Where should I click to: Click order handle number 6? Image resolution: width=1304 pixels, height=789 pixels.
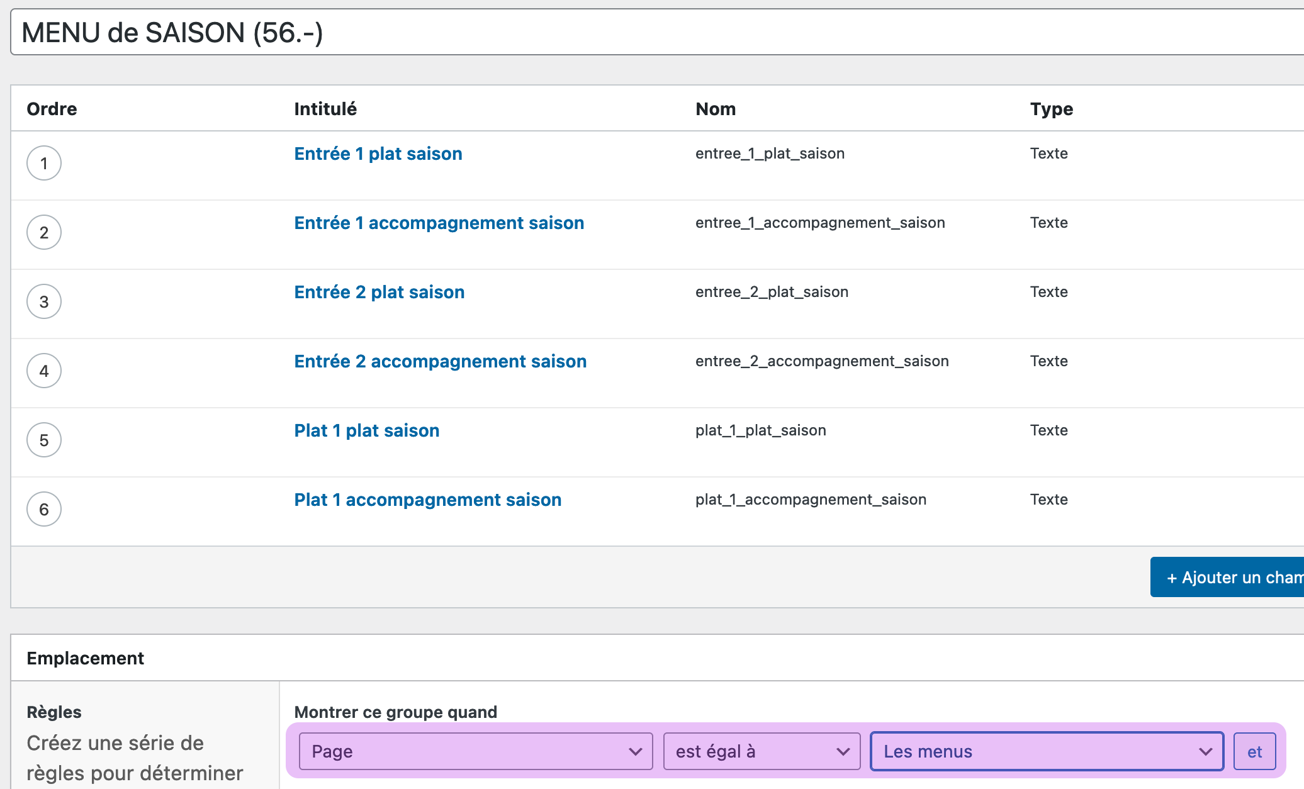tap(44, 510)
